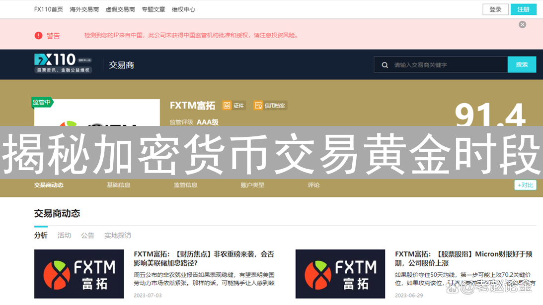Click the FX110 logo
The width and height of the screenshot is (543, 305).
click(x=63, y=63)
